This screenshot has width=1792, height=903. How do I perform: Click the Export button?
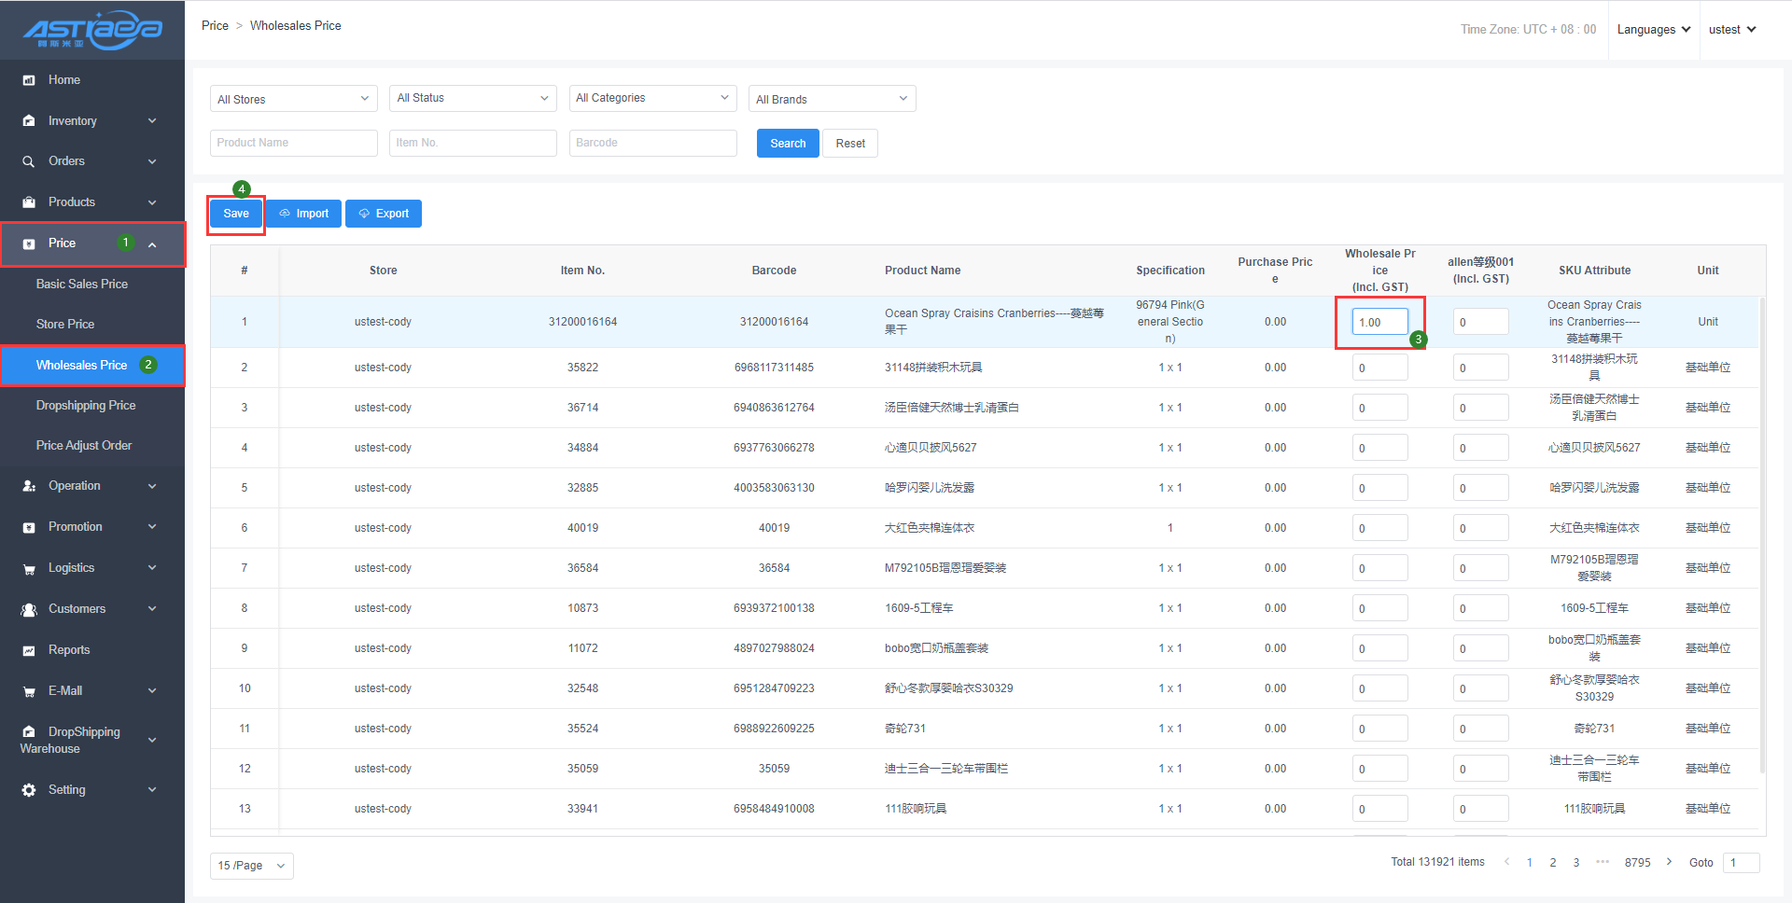384,214
